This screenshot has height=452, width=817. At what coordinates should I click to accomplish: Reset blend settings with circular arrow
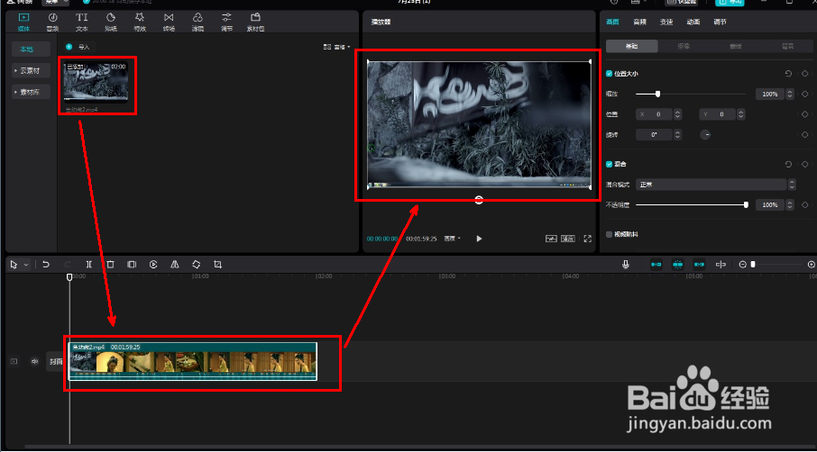[788, 165]
